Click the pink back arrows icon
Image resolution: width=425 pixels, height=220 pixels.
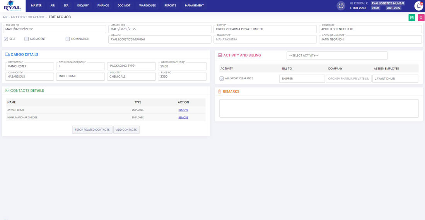coord(421,18)
